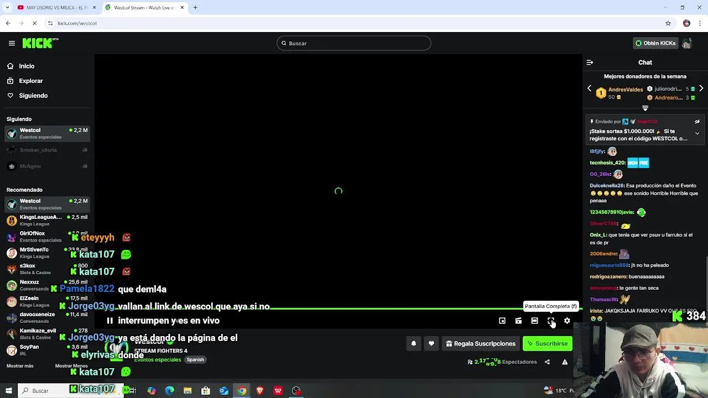This screenshot has width=708, height=398.
Task: Go back with the browser back arrow
Action: [x=8, y=23]
